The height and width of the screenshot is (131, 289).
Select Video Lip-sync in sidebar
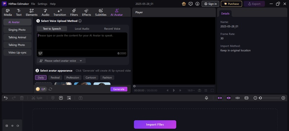(17, 53)
